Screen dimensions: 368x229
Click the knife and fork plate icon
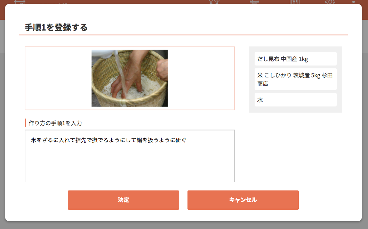pos(294,2)
